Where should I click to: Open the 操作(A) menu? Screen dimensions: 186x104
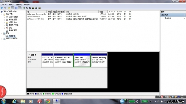(x=11, y=5)
